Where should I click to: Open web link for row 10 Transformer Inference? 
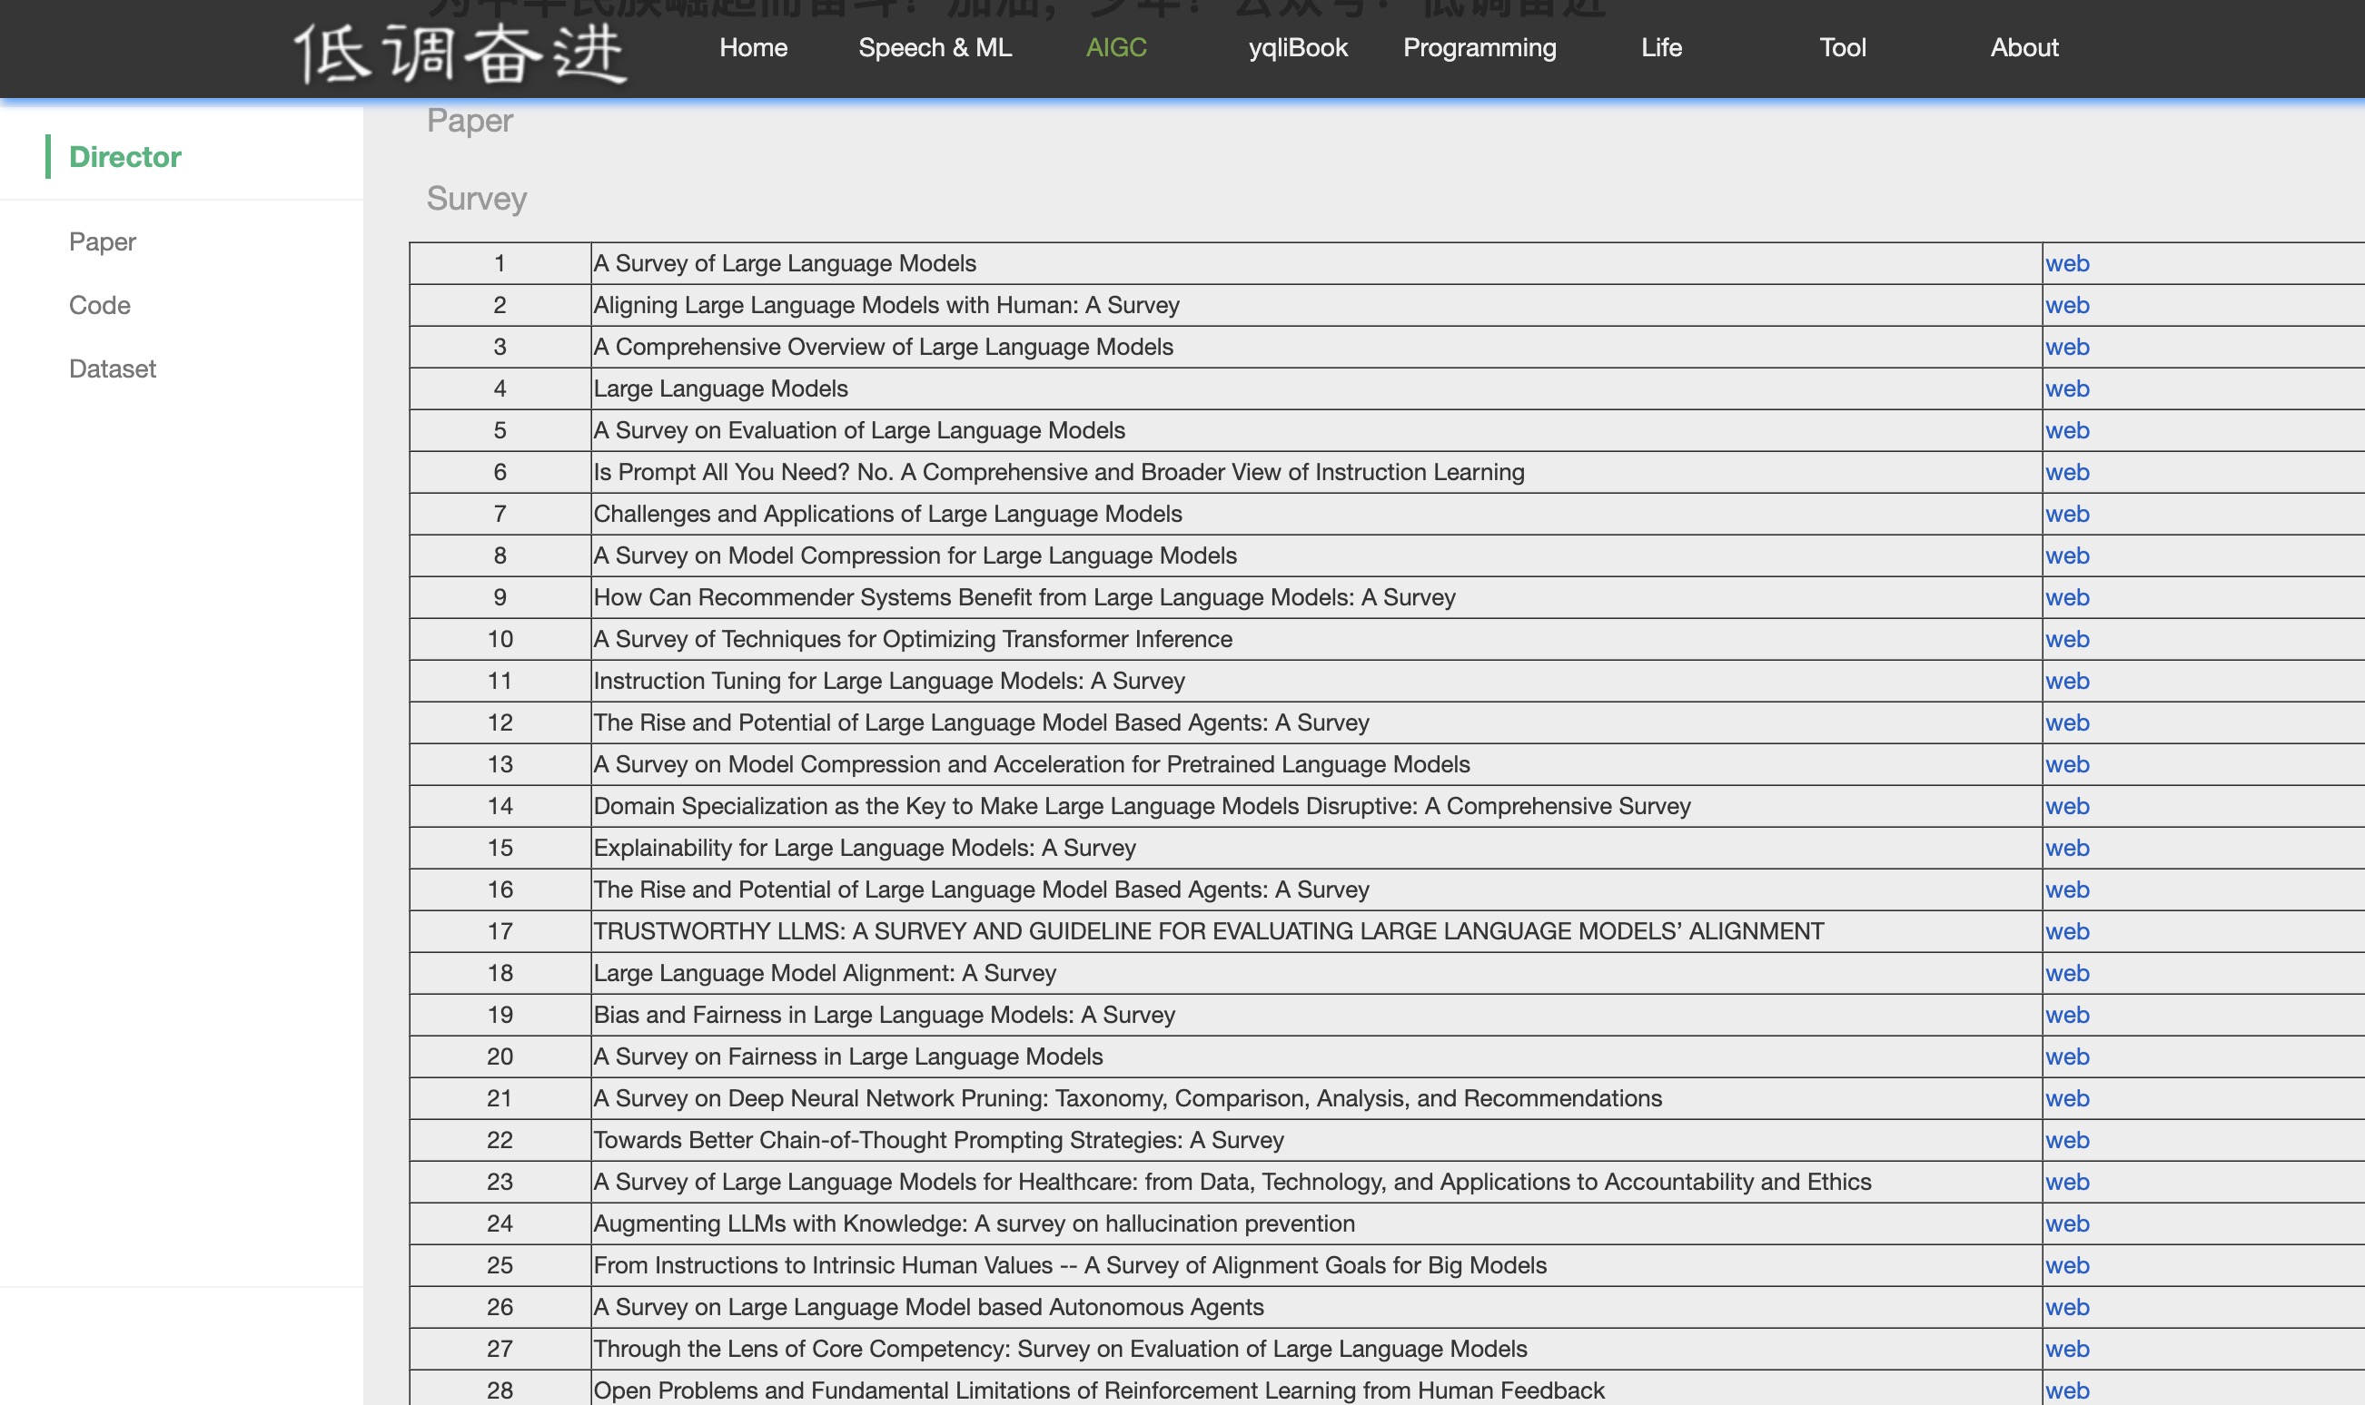[2065, 639]
